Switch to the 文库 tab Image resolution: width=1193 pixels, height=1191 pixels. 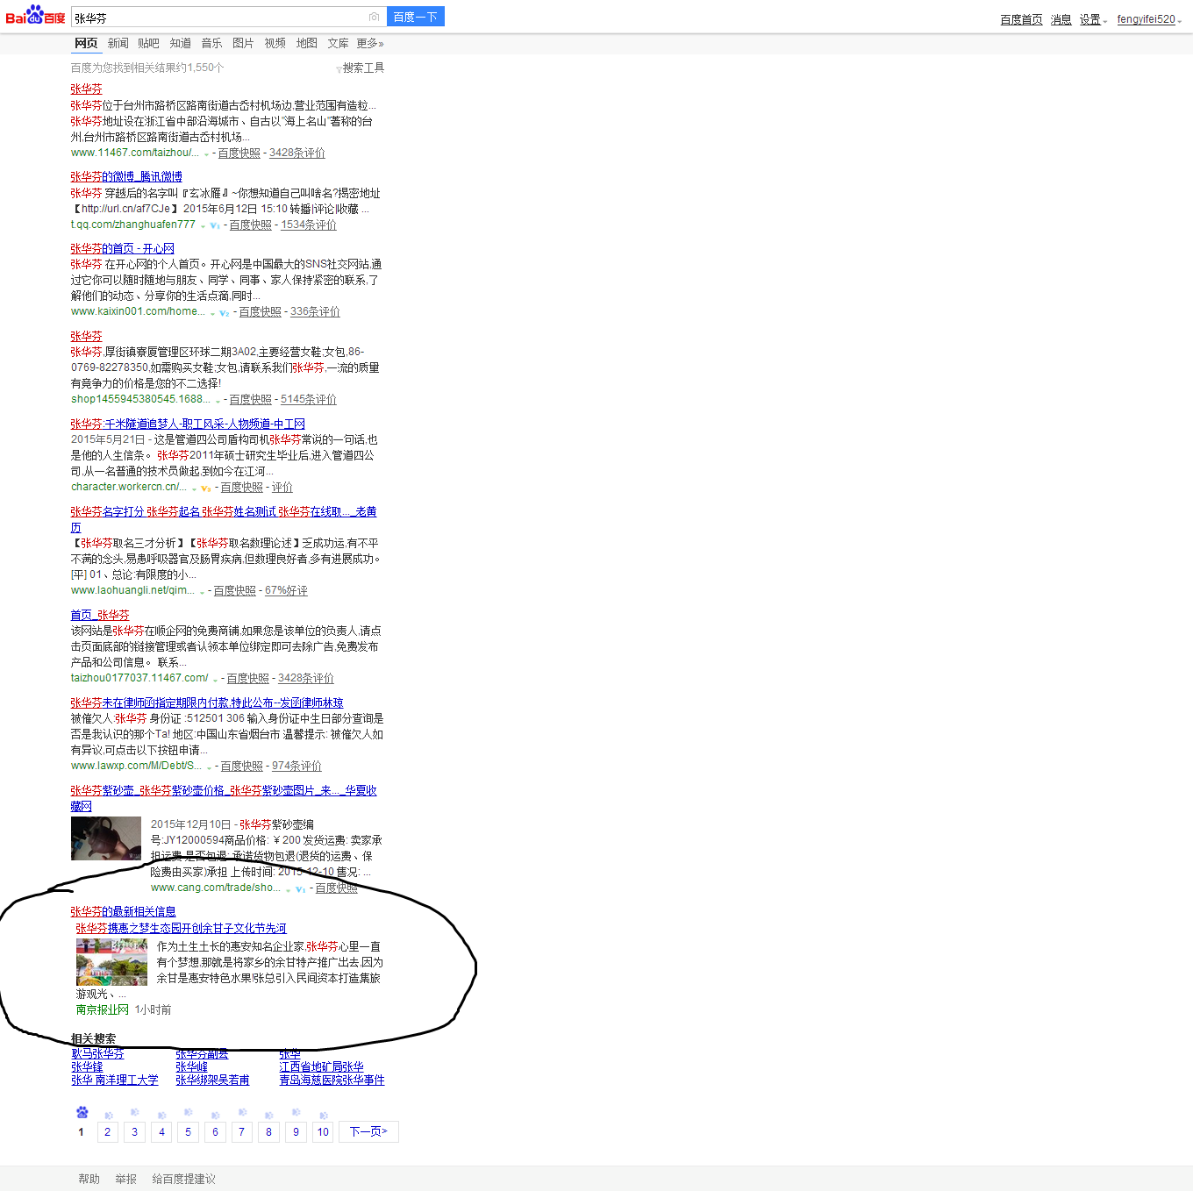338,43
